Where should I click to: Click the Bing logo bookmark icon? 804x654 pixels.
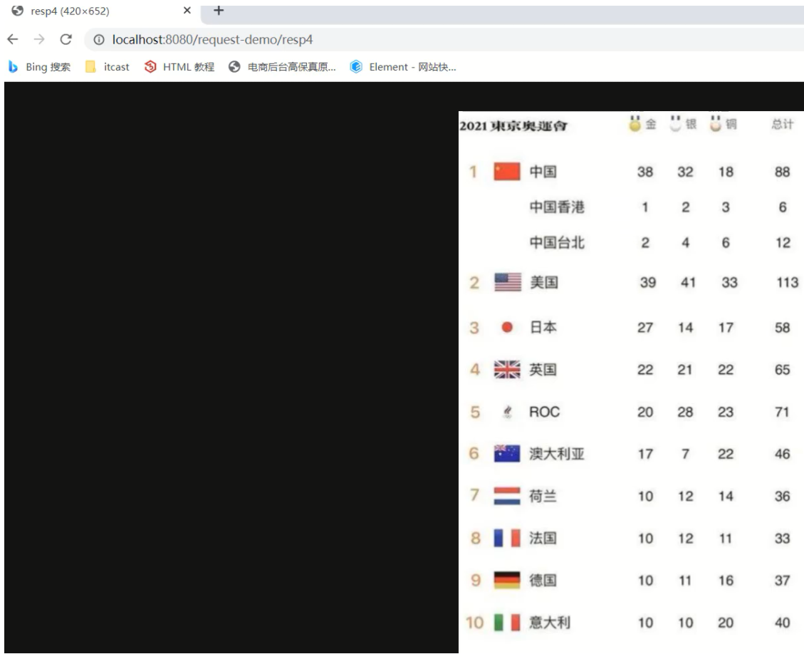(x=14, y=67)
